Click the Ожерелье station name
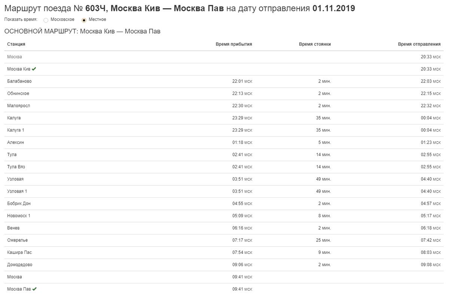This screenshot has height=301, width=449. pos(17,240)
